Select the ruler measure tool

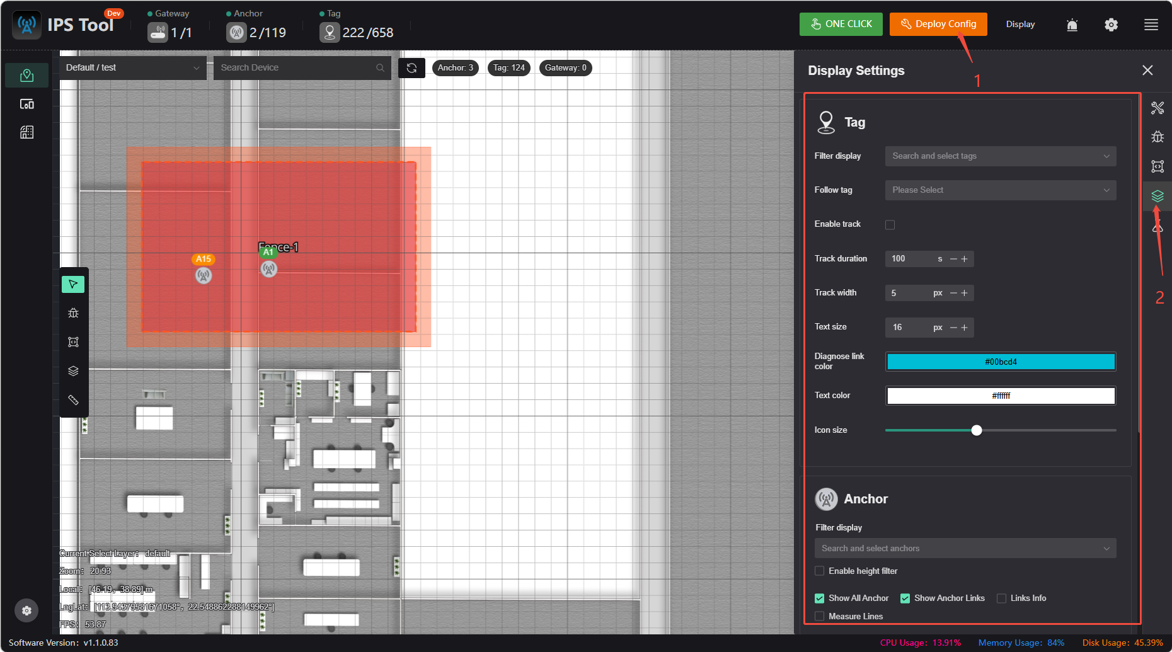click(x=73, y=400)
